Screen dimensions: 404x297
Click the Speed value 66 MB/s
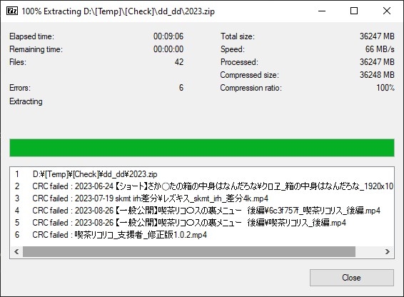(380, 49)
